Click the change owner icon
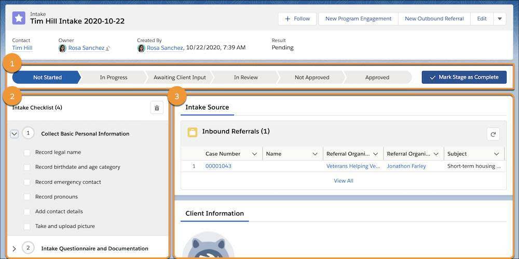 (108, 49)
